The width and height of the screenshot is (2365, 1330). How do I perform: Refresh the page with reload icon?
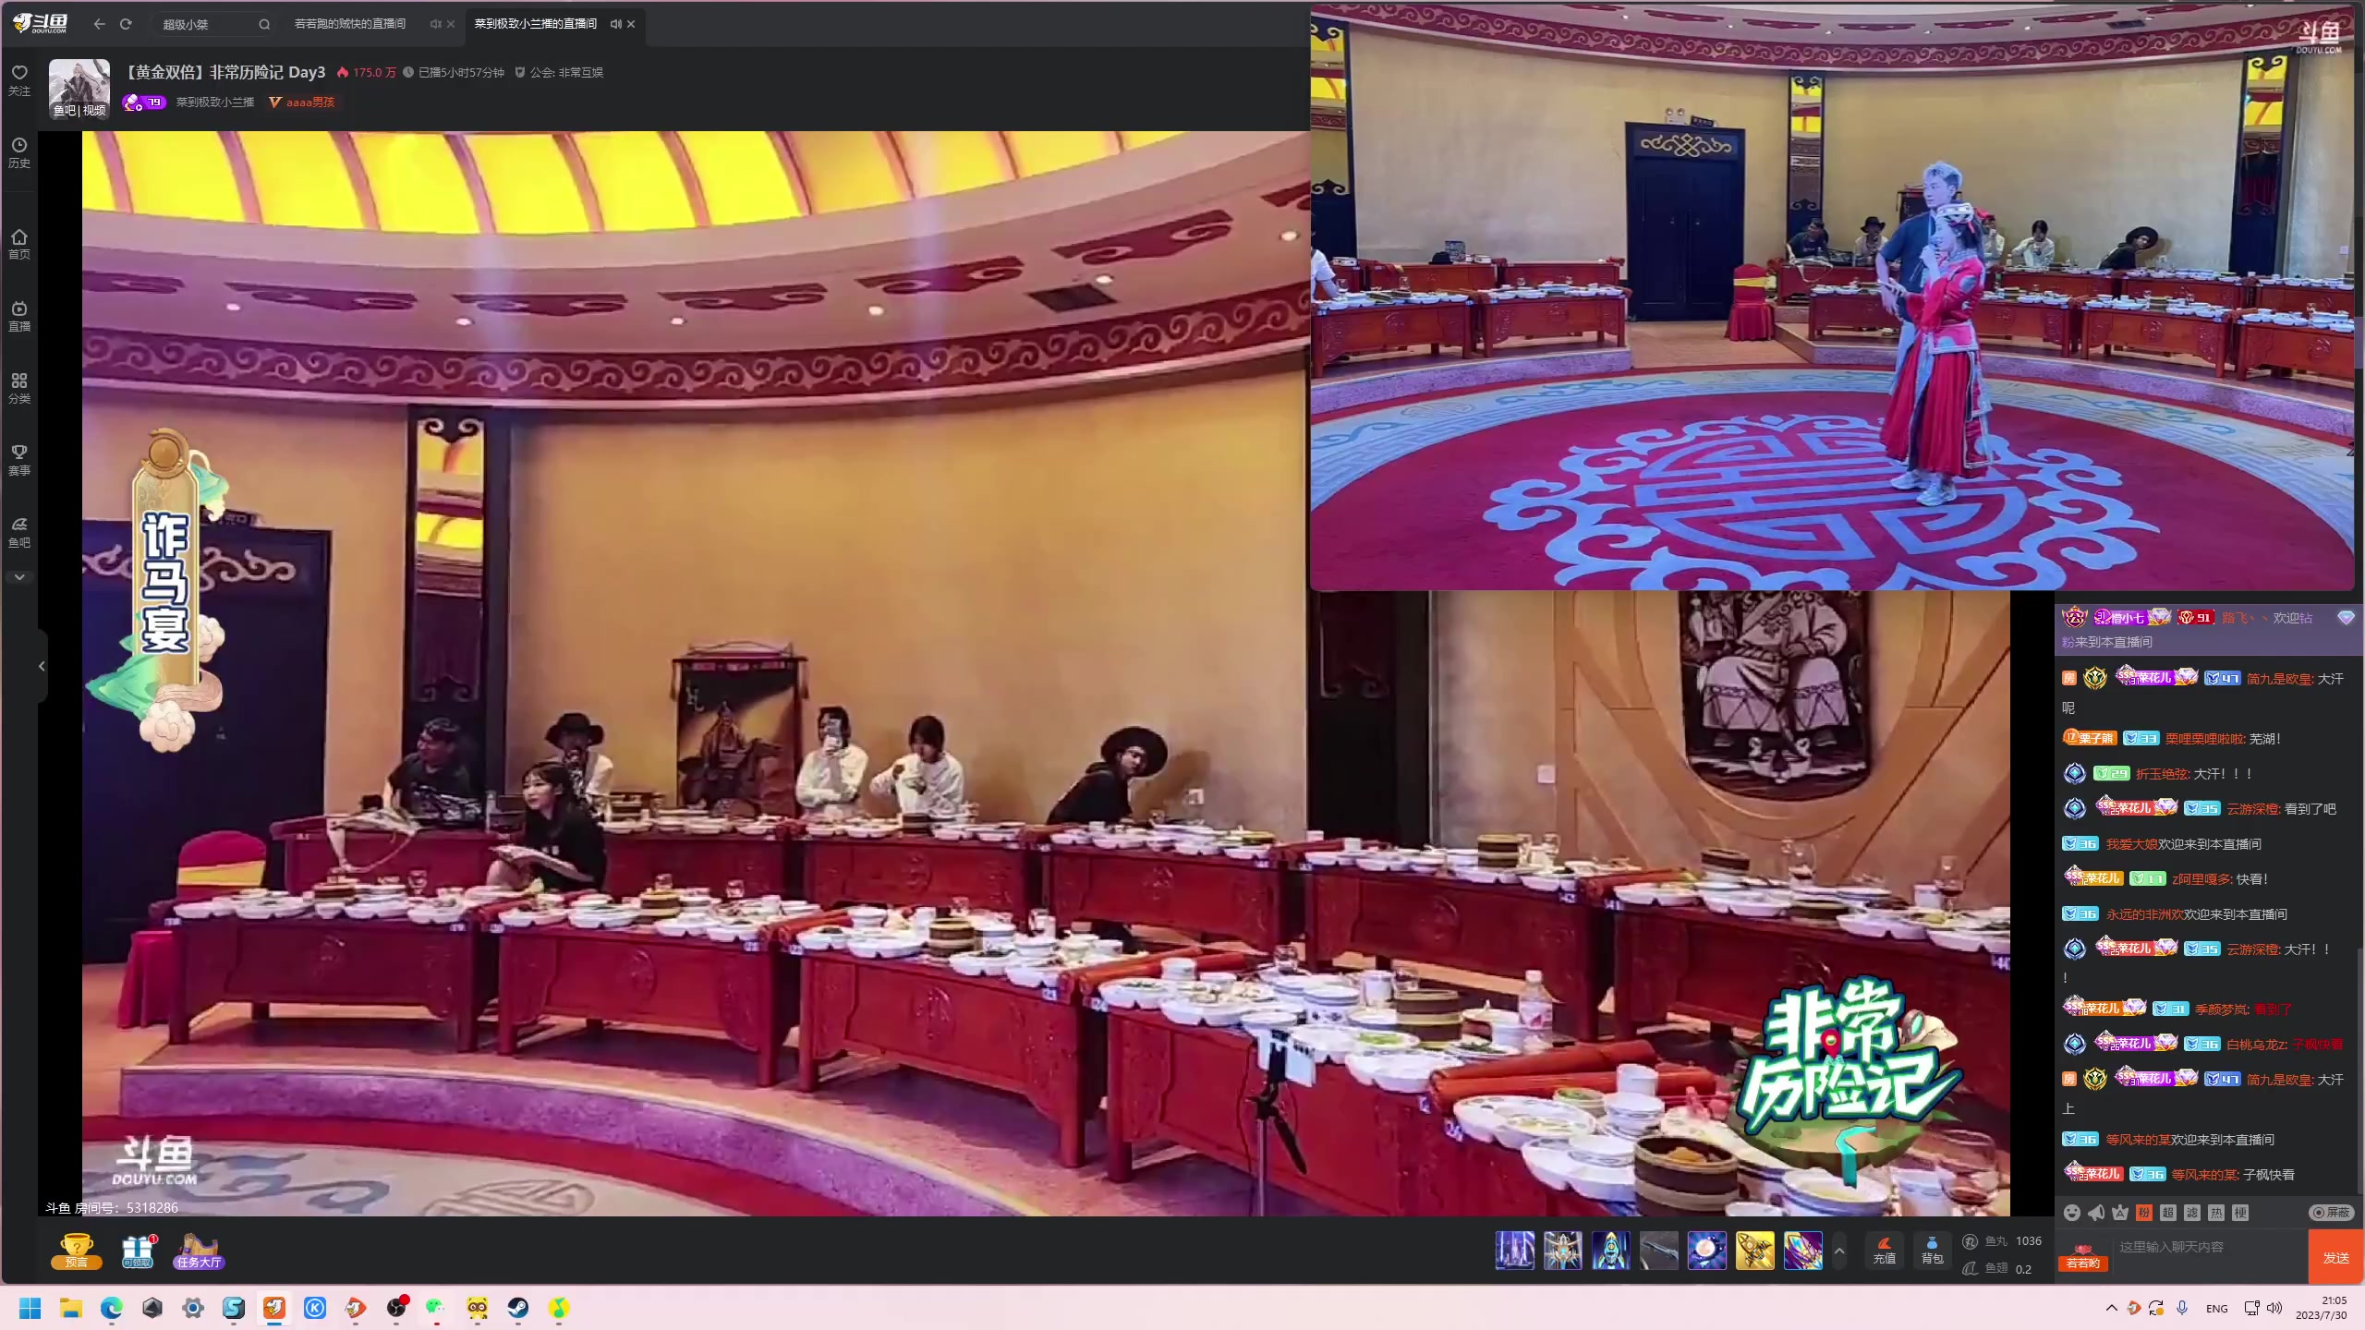(x=126, y=24)
